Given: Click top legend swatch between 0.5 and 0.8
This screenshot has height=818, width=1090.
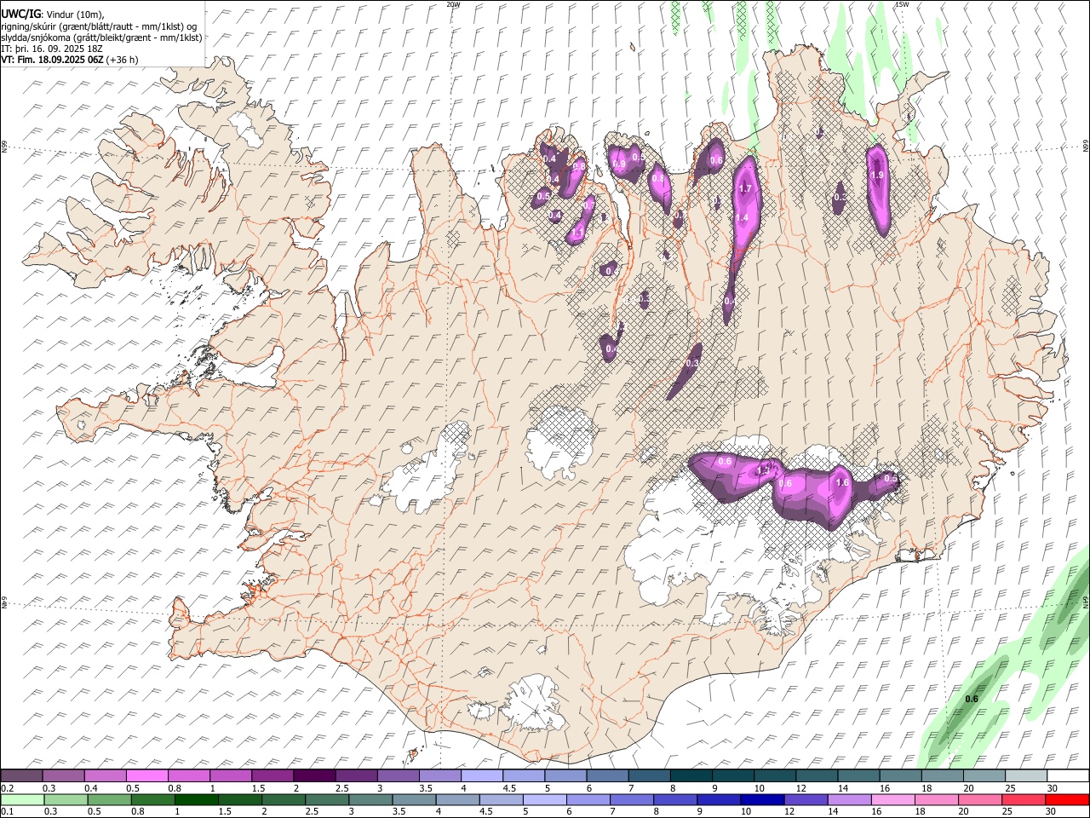Looking at the screenshot, I should tap(146, 776).
